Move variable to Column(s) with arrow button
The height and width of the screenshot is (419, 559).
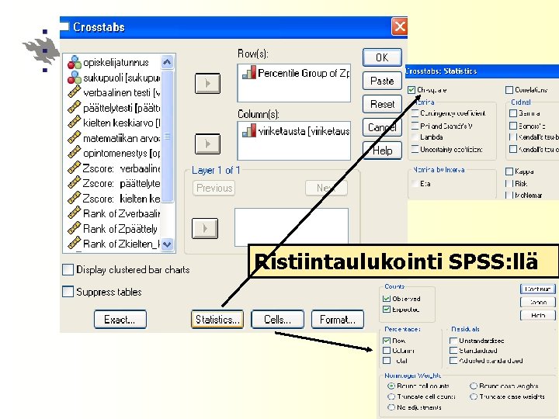pos(207,144)
